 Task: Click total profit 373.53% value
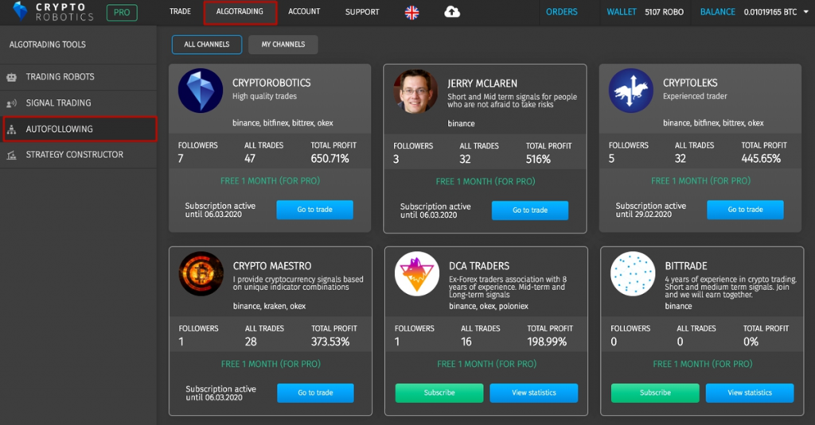coord(330,342)
